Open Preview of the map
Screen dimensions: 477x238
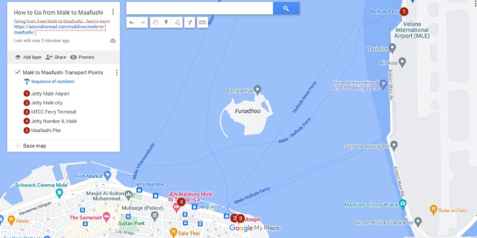(x=82, y=57)
